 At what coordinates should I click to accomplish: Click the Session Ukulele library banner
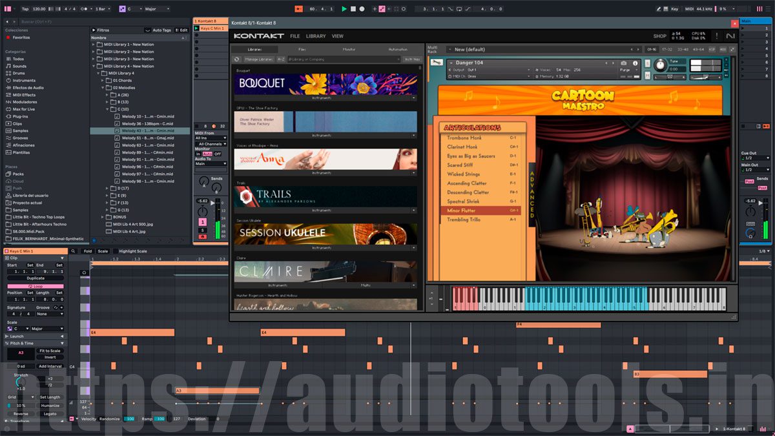pos(325,233)
